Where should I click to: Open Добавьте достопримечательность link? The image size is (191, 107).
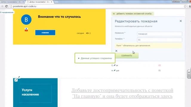122,93
